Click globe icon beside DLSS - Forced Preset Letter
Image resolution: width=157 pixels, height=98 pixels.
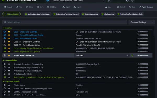point(5,38)
